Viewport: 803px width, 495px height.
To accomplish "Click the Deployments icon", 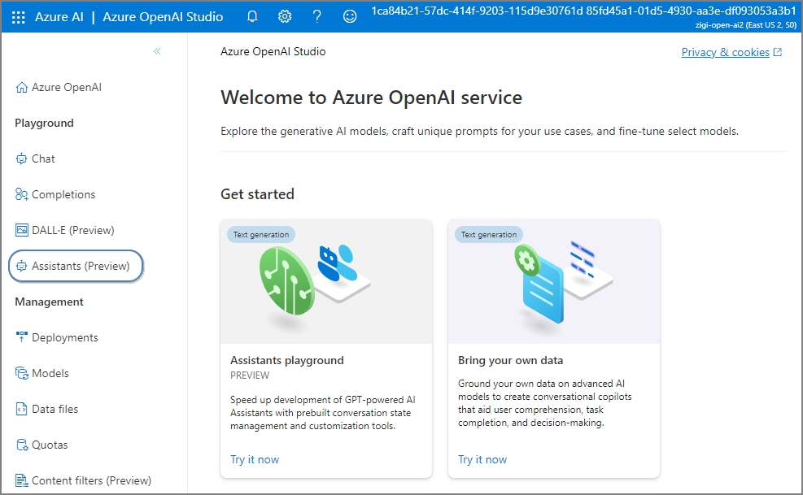I will [x=21, y=337].
